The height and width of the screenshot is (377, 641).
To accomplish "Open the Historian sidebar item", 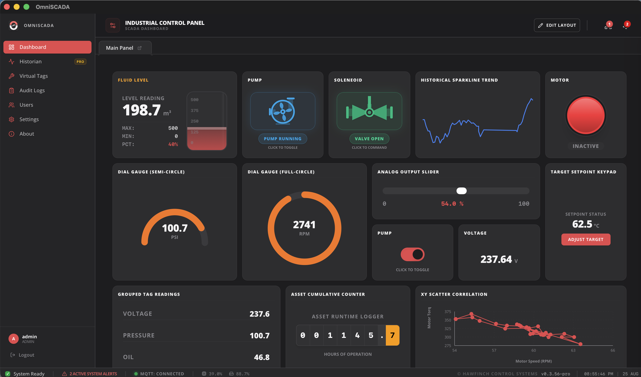I will coord(47,61).
